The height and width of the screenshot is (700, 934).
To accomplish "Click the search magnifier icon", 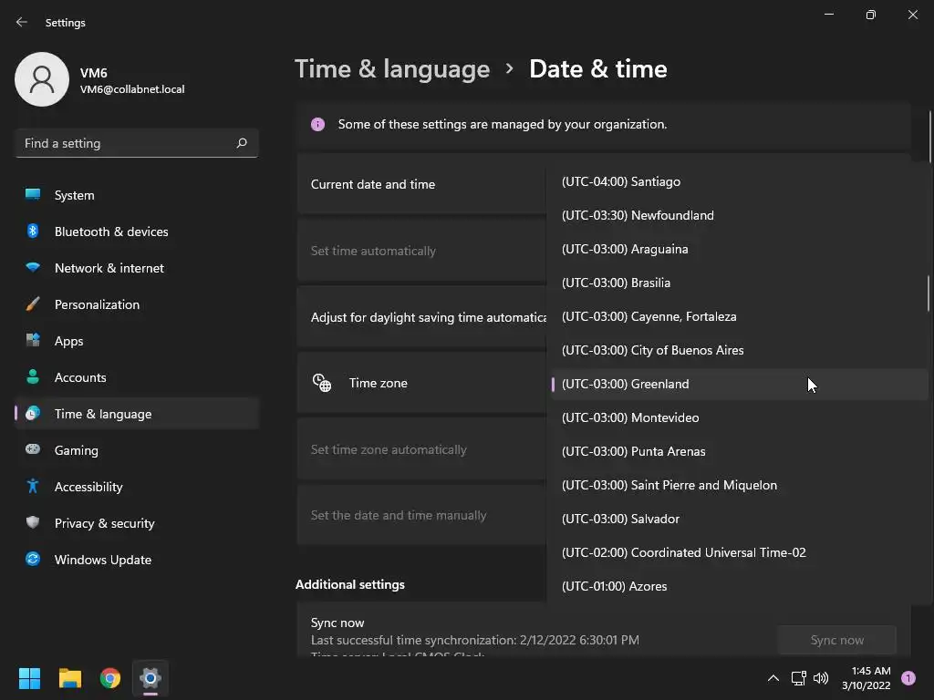I will (x=241, y=143).
